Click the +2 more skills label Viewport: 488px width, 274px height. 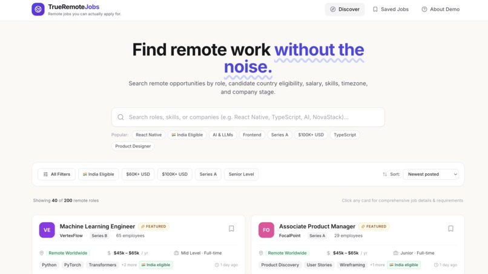coord(129,265)
